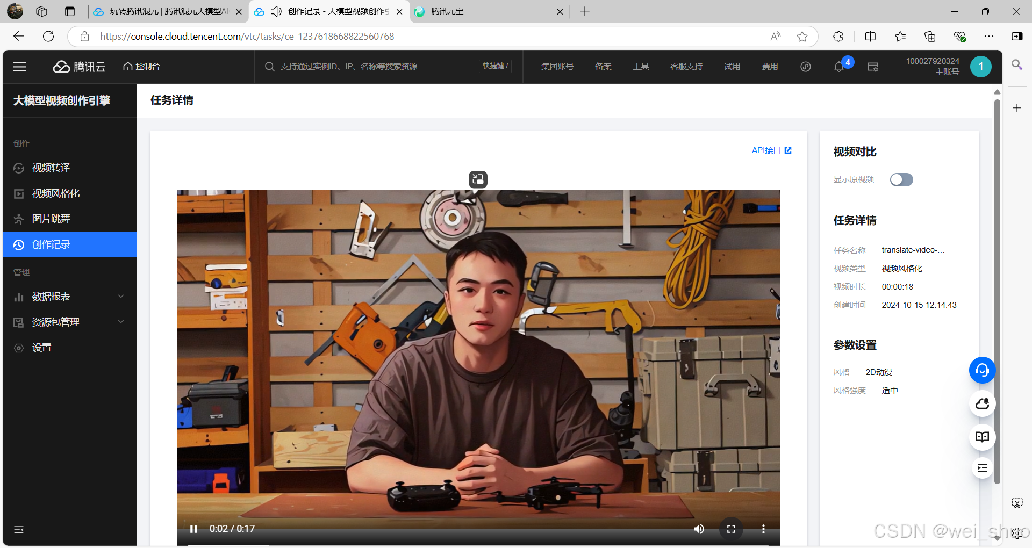Image resolution: width=1032 pixels, height=548 pixels.
Task: Collapse sidebar using bottom-left icon
Action: pos(19,530)
